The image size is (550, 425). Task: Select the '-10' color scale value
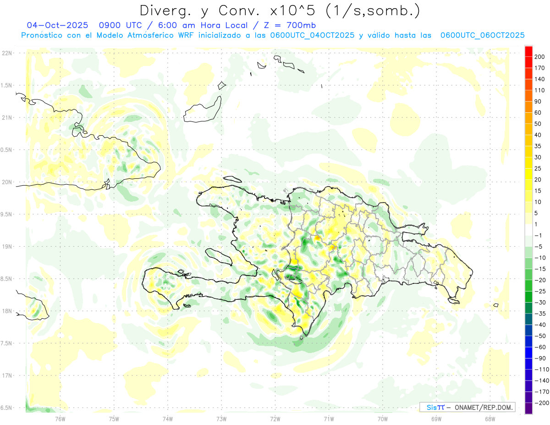pos(541,258)
